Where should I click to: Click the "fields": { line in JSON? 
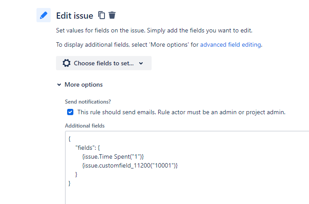click(x=88, y=148)
